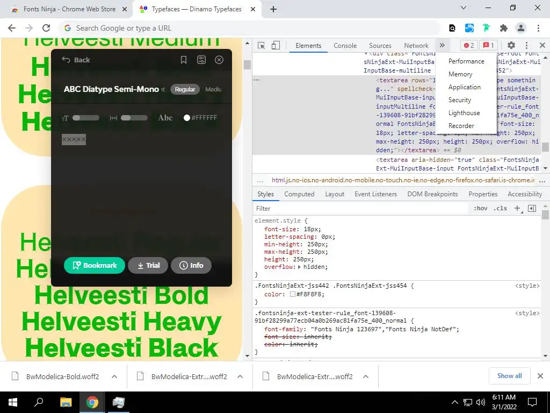Toggle the computed styles sidebar icon
Screen dimensions: 550x413
coord(532,209)
